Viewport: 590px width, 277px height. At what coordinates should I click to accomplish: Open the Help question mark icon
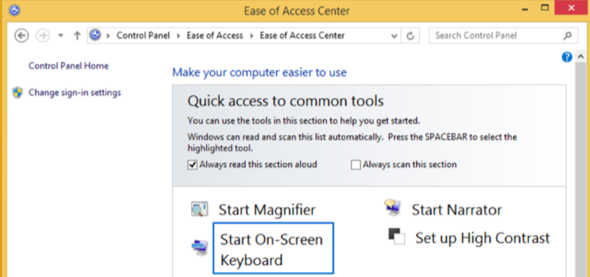click(x=567, y=58)
